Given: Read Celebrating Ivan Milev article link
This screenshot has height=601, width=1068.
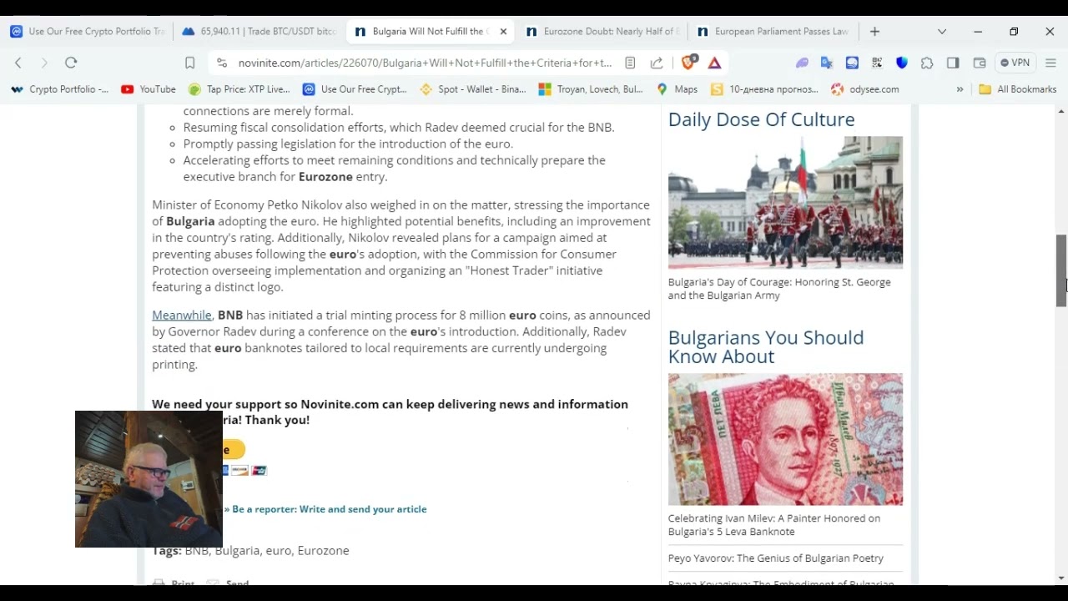Looking at the screenshot, I should (774, 525).
